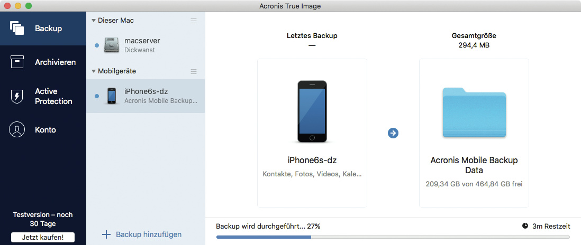Click the blue status dot beside macserver
This screenshot has width=581, height=245.
(97, 45)
